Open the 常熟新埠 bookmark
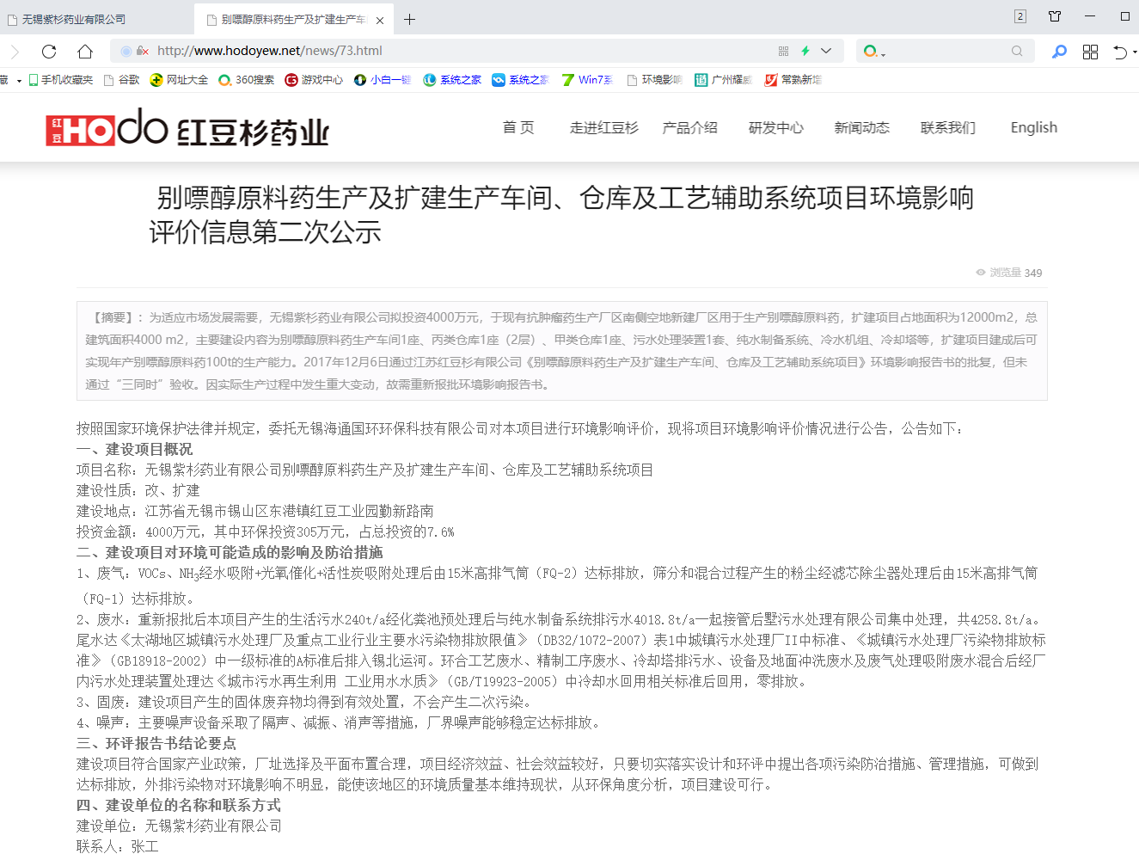The height and width of the screenshot is (854, 1139). pyautogui.click(x=793, y=80)
